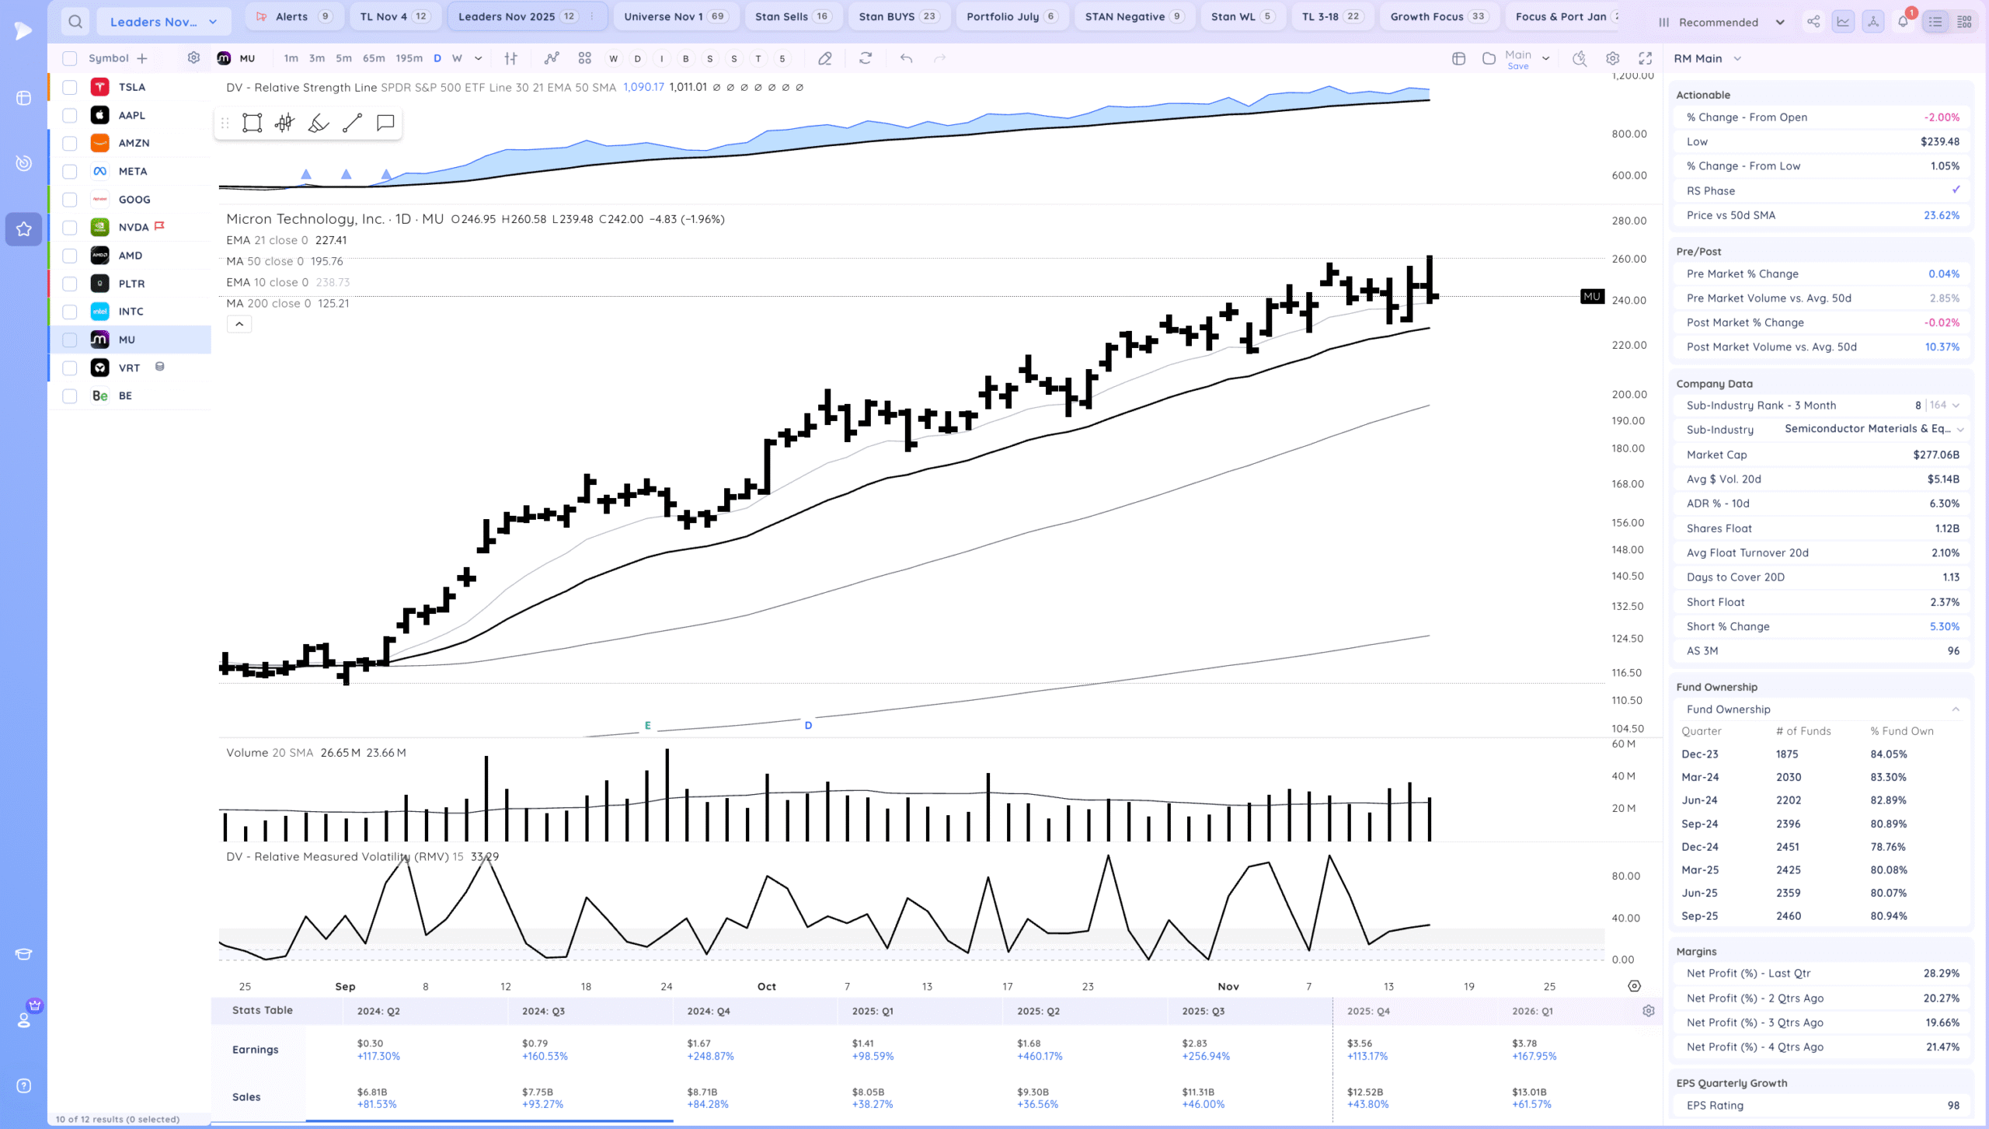Click the undo arrow icon
Image resolution: width=1989 pixels, height=1129 pixels.
906,58
